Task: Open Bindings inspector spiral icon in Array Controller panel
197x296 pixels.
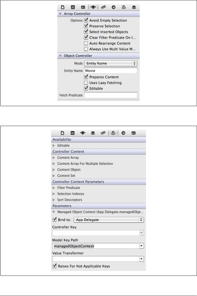Action: (x=124, y=7)
